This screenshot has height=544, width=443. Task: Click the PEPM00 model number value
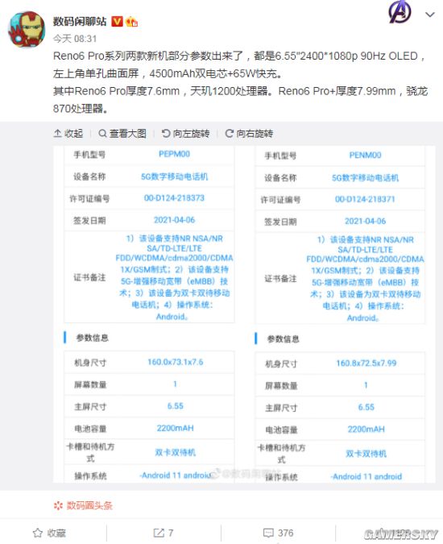coord(174,154)
